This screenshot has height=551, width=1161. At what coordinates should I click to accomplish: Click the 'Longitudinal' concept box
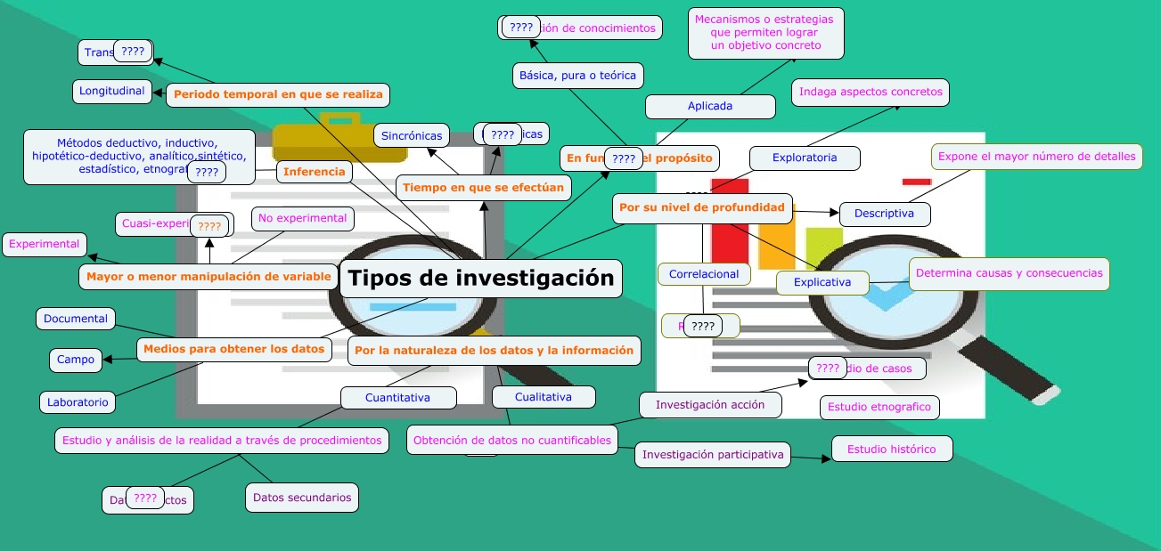coord(111,91)
